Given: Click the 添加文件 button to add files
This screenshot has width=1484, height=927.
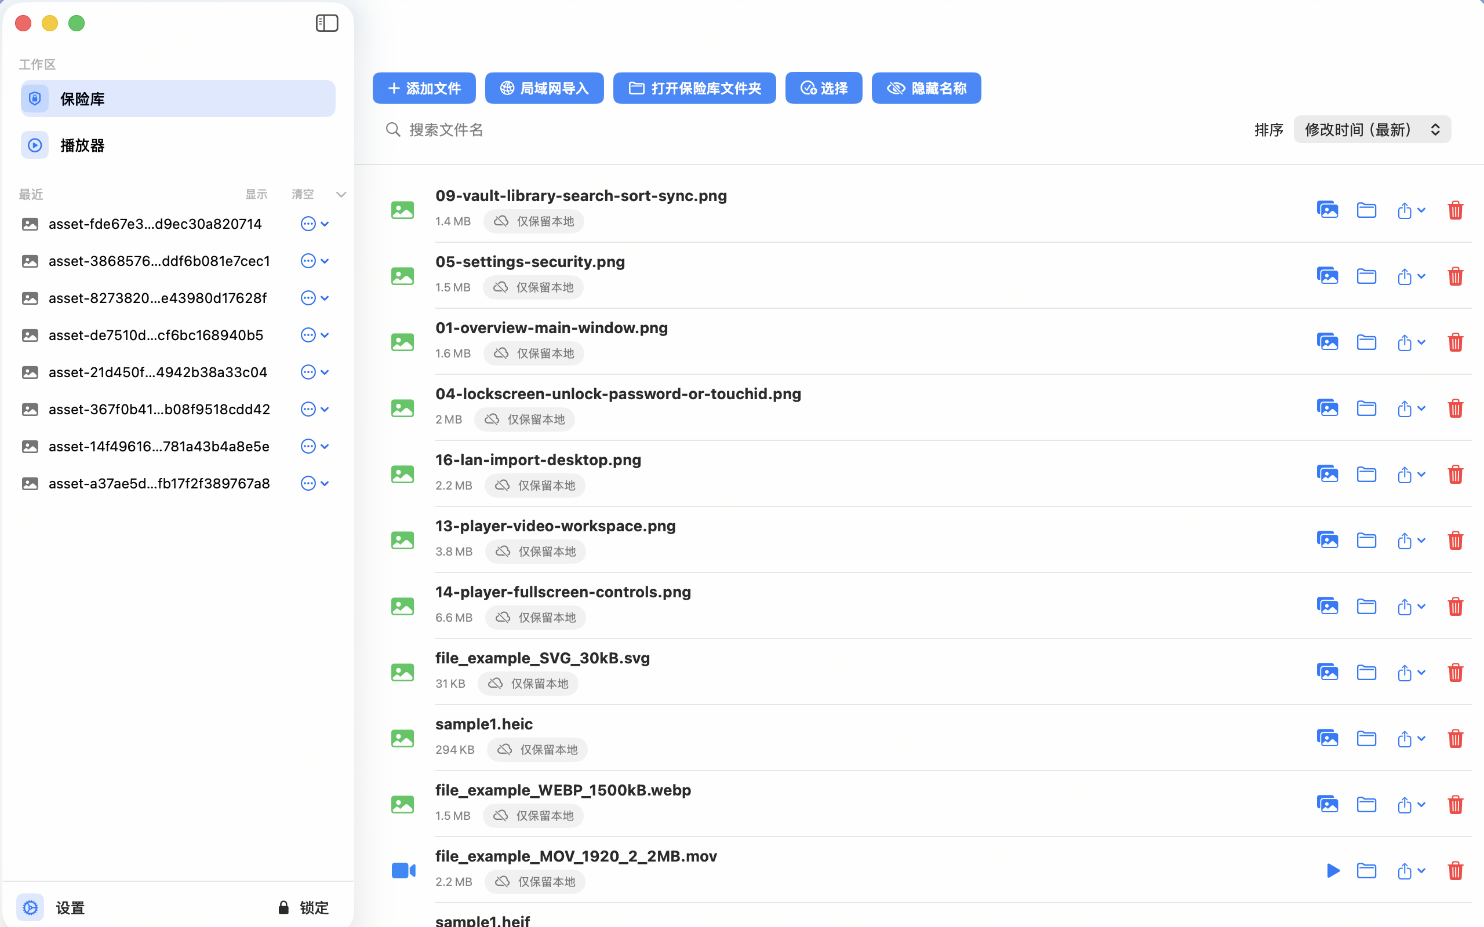Looking at the screenshot, I should coord(424,87).
